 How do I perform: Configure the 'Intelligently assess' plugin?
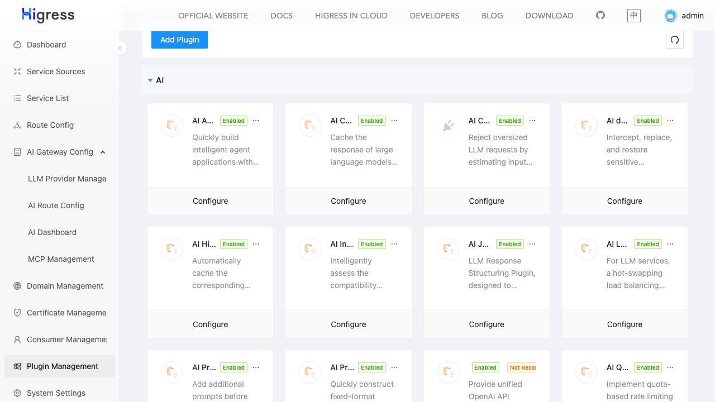pos(349,324)
